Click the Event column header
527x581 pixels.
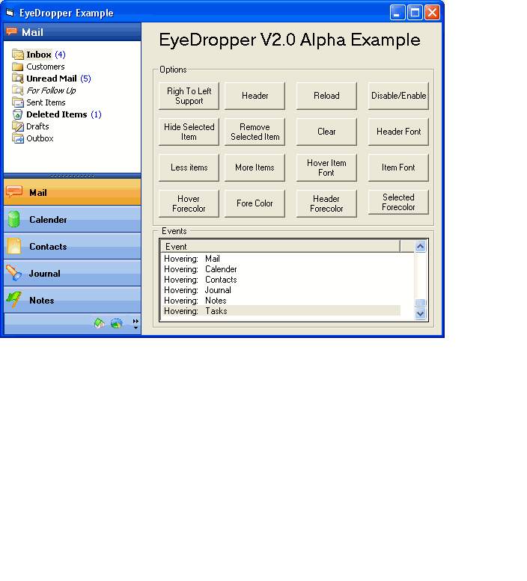(281, 247)
